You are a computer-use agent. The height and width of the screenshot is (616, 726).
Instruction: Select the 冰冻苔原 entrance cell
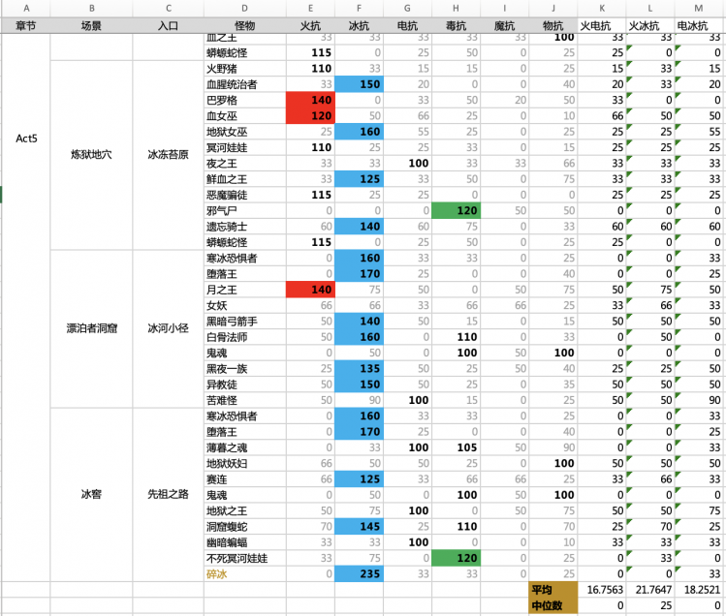pyautogui.click(x=168, y=155)
